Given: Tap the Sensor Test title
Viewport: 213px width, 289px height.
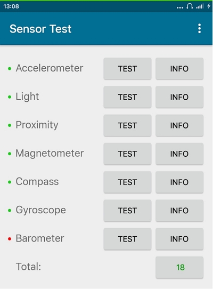Looking at the screenshot, I should coord(40,29).
